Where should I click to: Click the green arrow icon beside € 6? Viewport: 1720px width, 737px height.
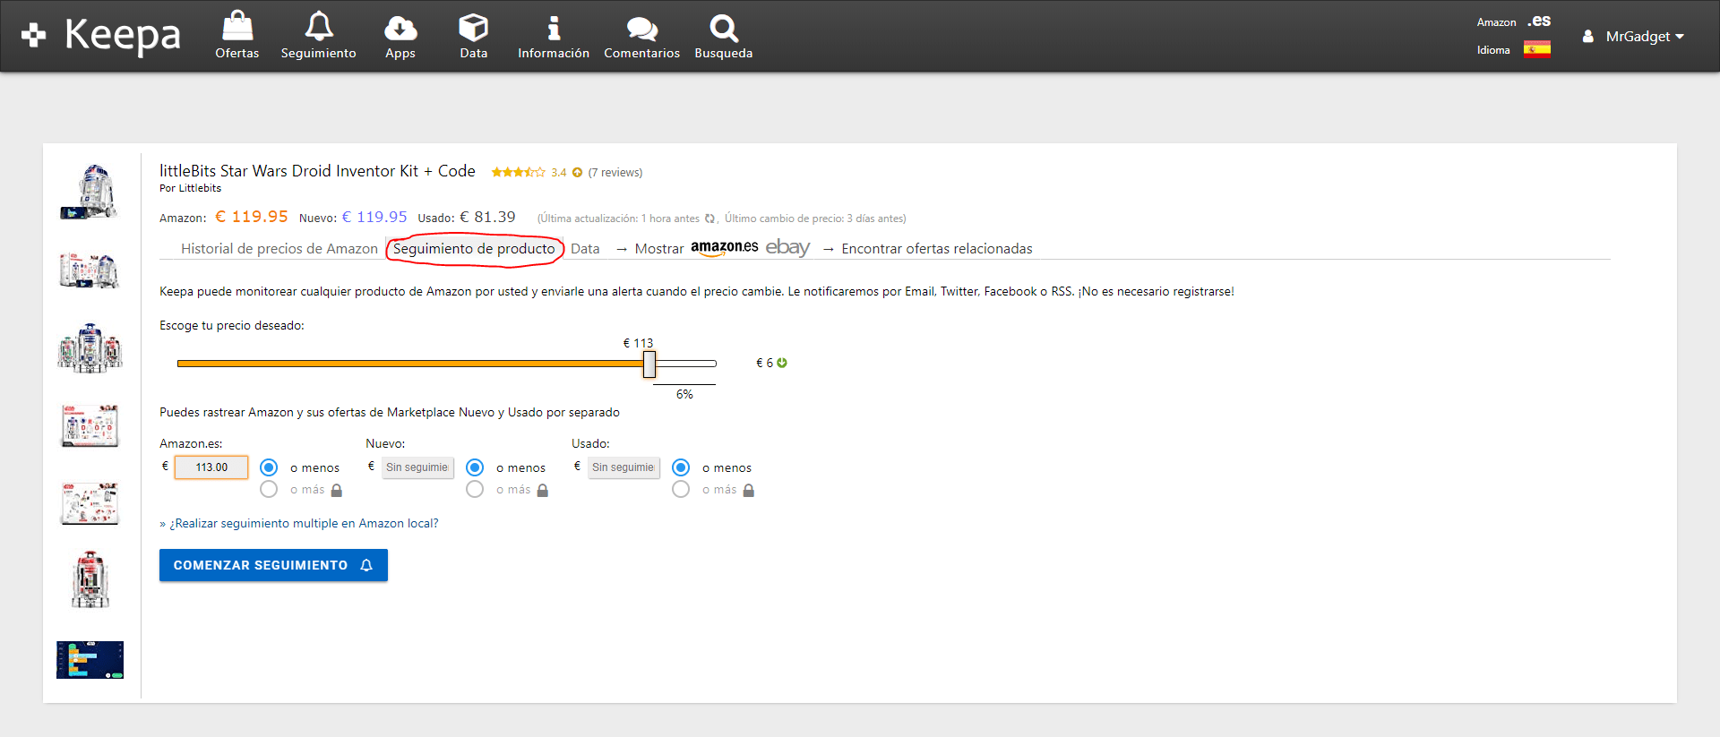(x=782, y=363)
